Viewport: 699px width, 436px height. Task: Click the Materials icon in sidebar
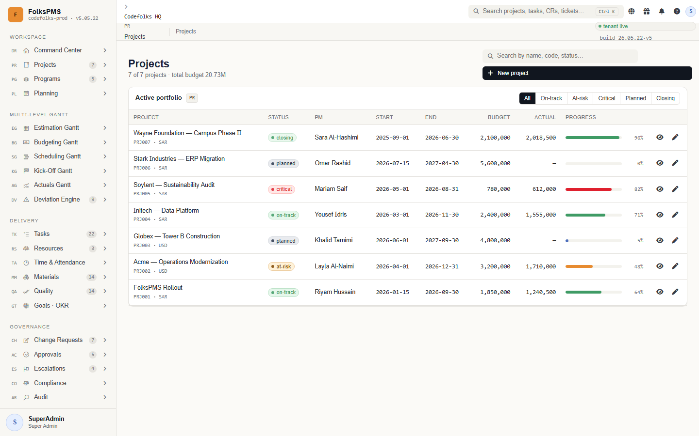coord(26,277)
